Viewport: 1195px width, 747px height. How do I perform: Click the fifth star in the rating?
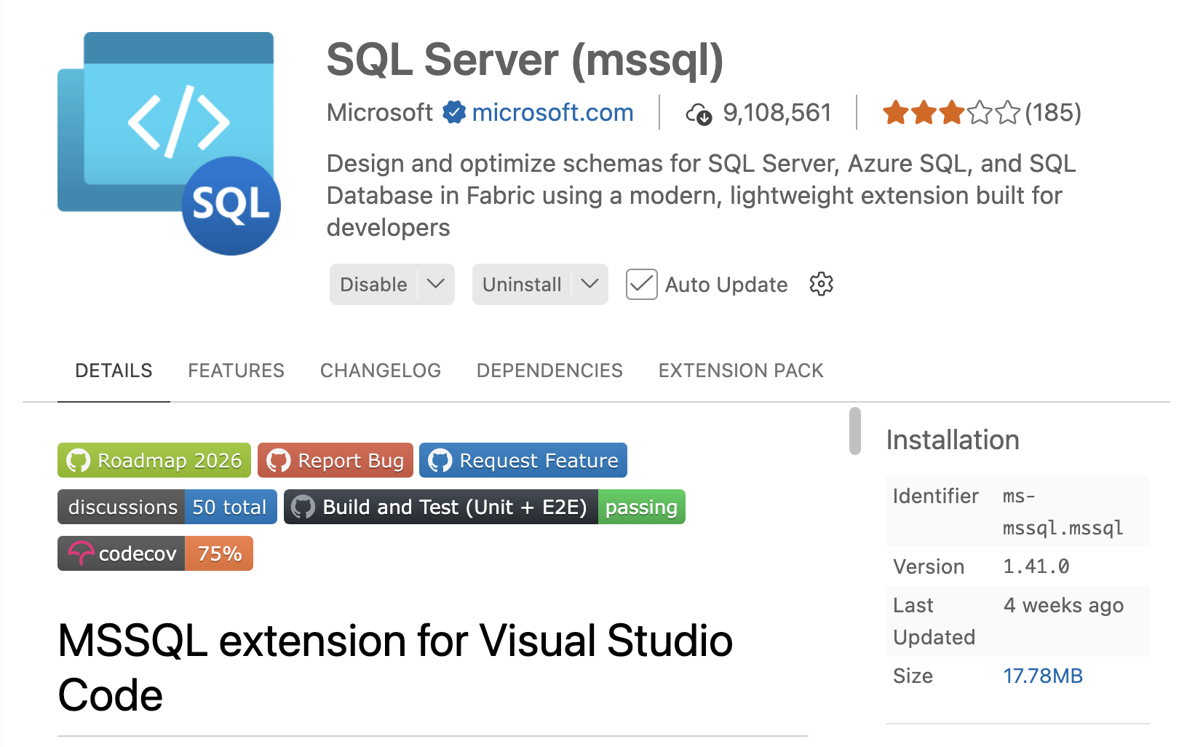click(x=1009, y=113)
